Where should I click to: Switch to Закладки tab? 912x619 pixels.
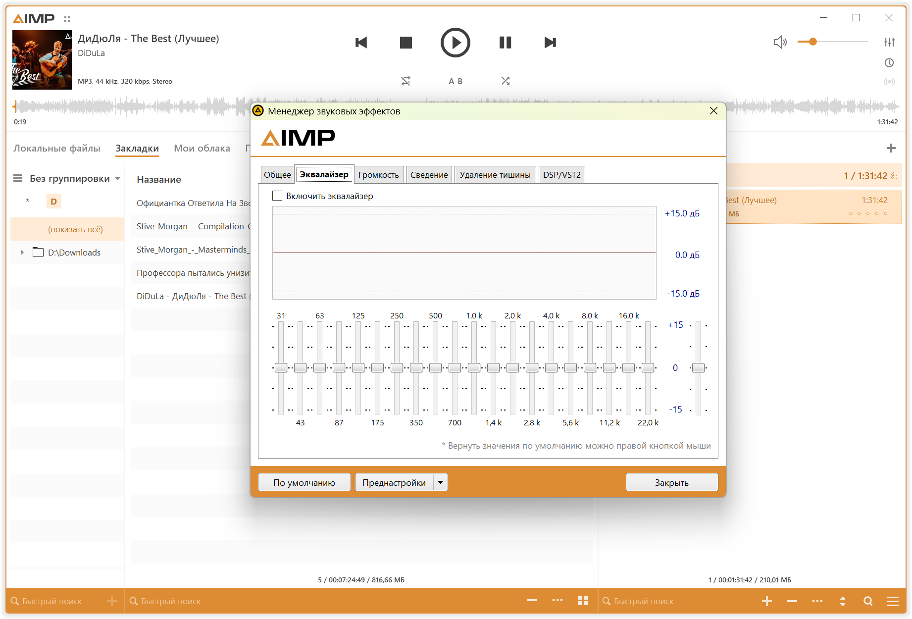click(x=137, y=148)
